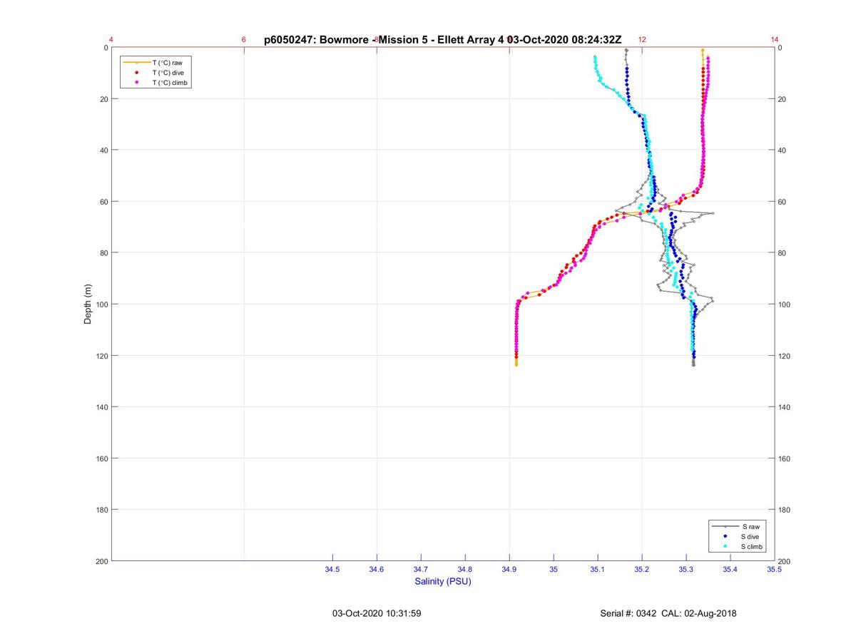
Task: Click the 100 tick on the right depth axis
Action: (x=785, y=304)
